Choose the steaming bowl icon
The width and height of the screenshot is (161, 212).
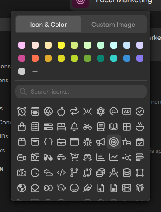140,127
